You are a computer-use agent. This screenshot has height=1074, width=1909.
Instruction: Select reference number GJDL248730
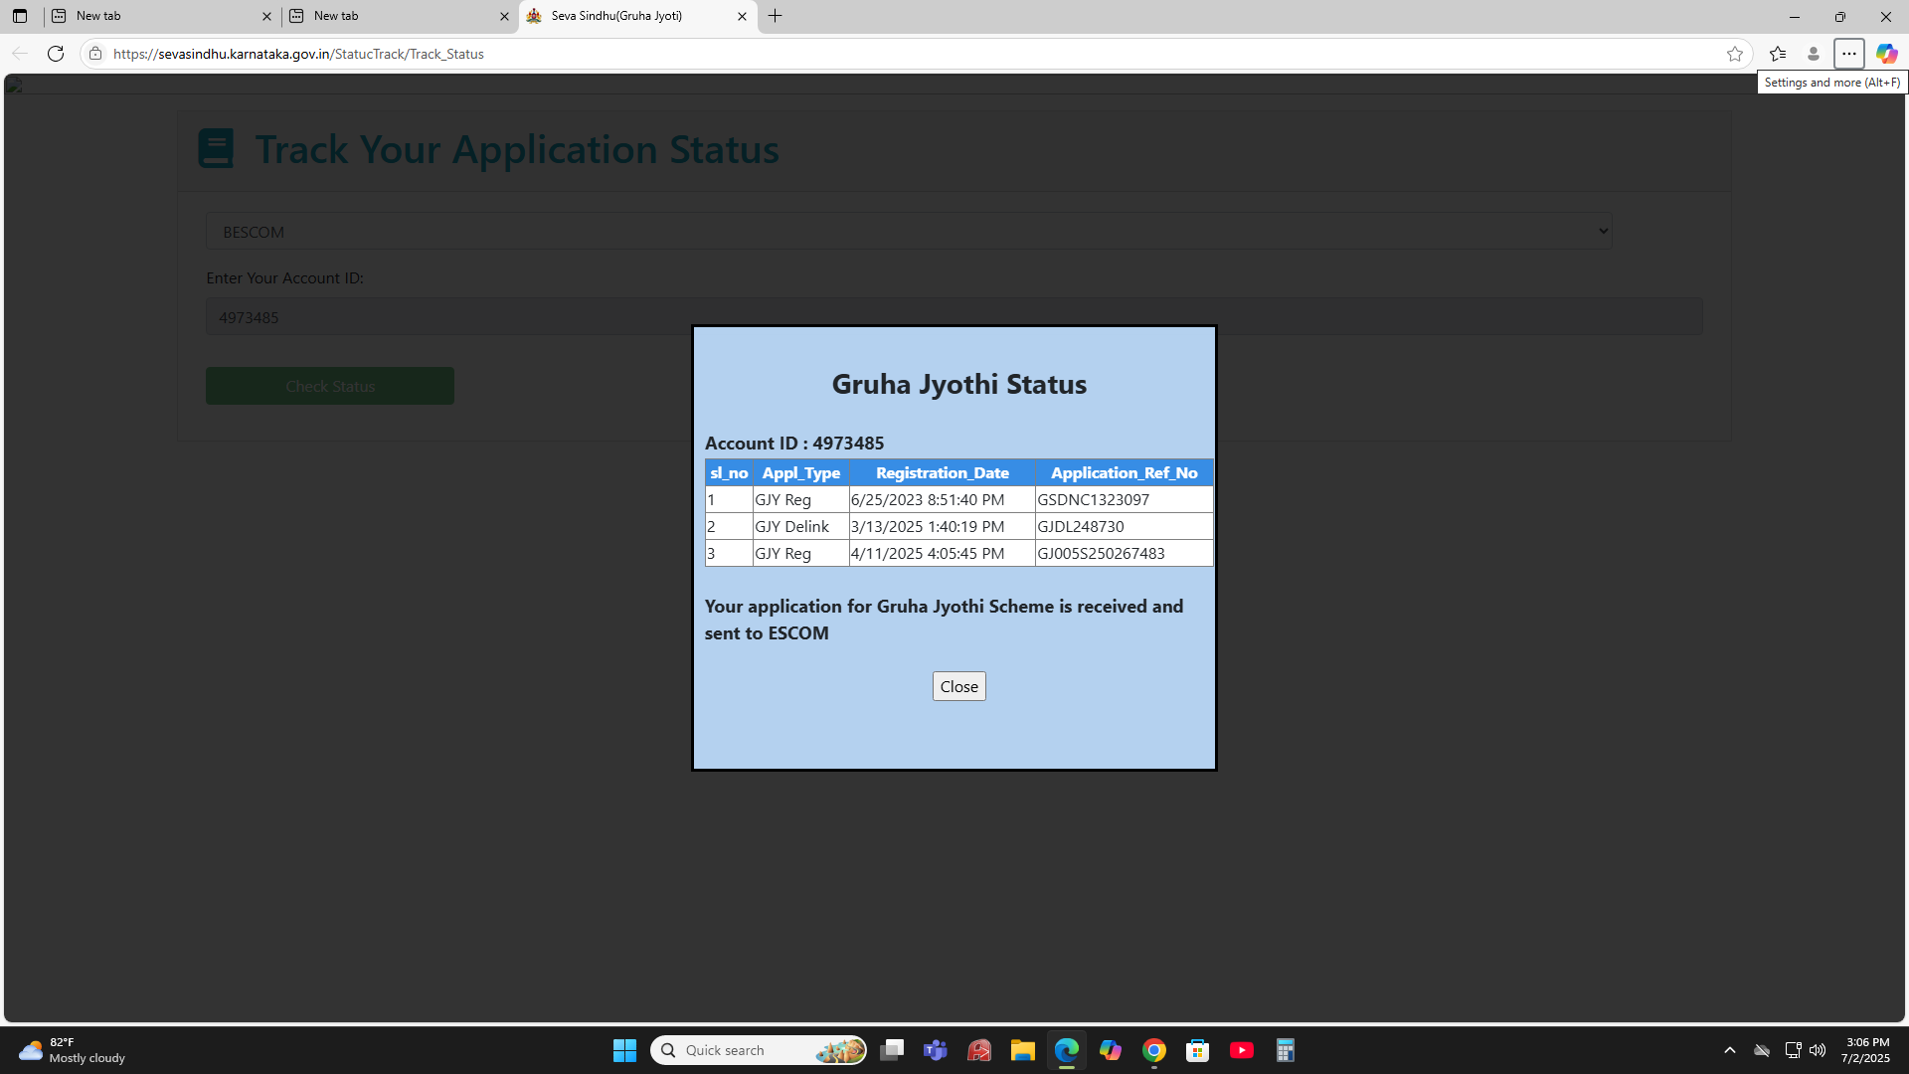(1081, 526)
